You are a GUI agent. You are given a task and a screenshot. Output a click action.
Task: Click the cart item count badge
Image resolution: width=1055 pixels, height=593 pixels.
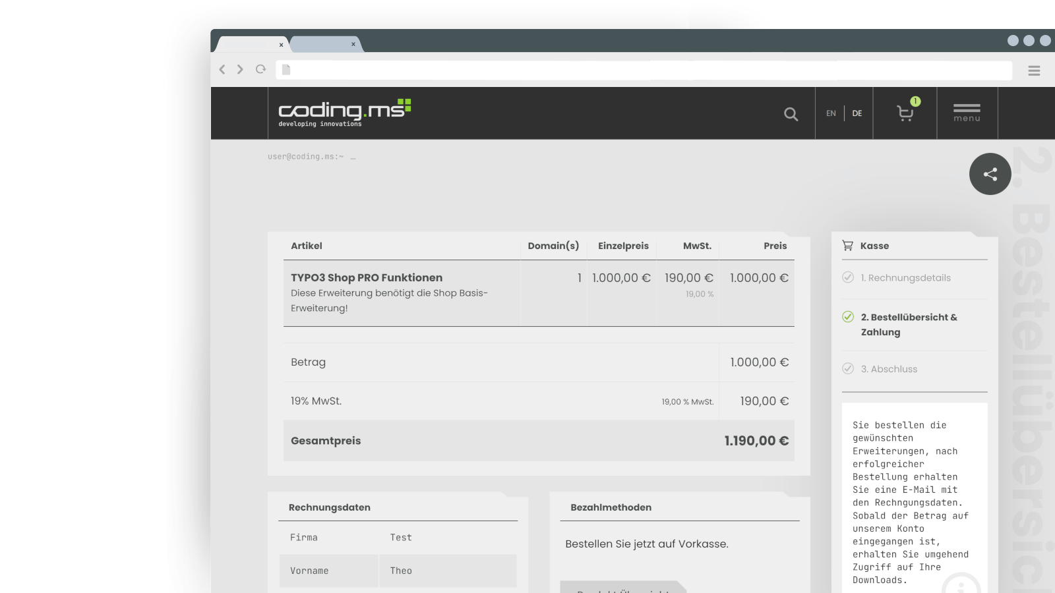[915, 101]
